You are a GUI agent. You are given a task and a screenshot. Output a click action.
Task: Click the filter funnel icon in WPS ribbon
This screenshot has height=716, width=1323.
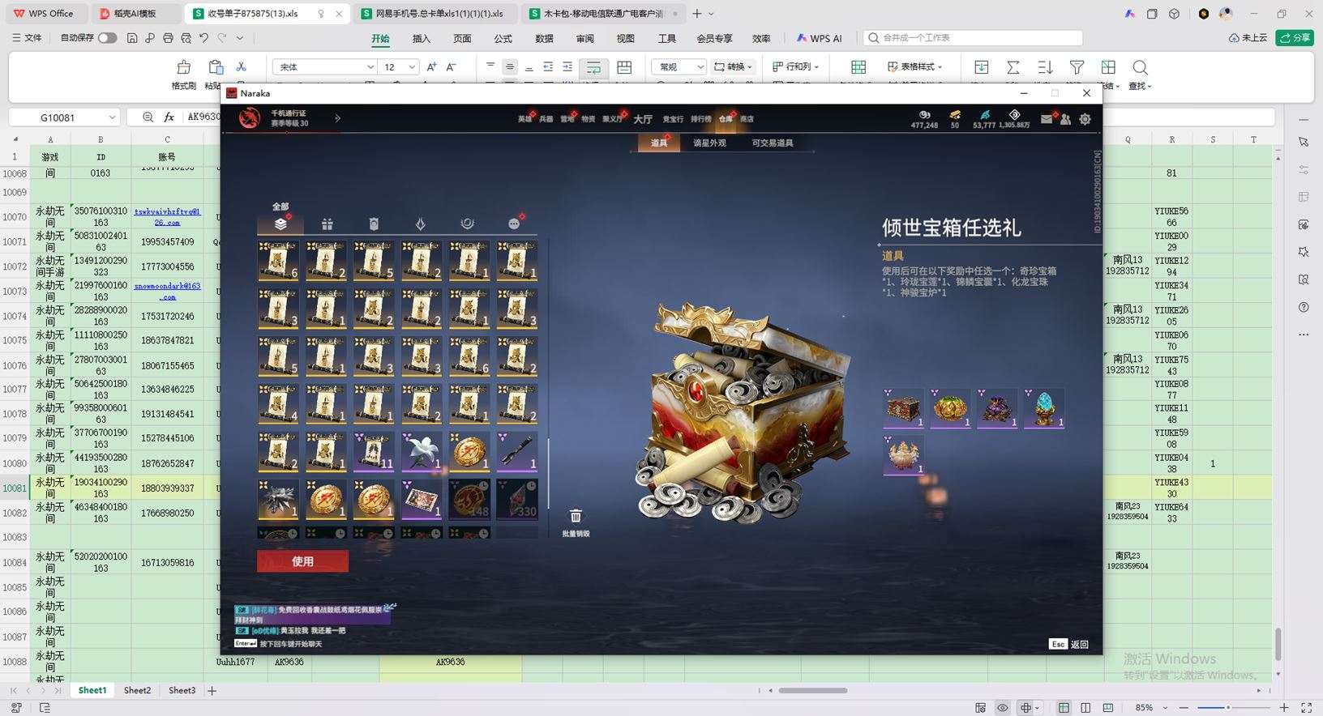pos(1077,67)
